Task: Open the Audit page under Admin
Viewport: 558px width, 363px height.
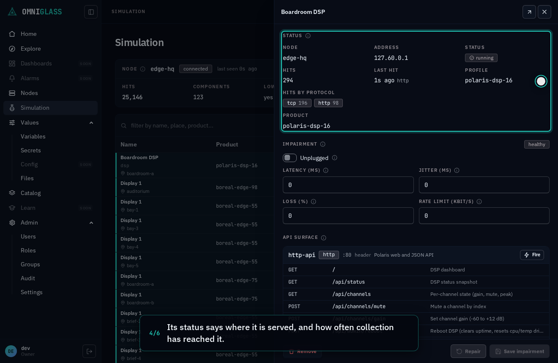Action: (57, 278)
